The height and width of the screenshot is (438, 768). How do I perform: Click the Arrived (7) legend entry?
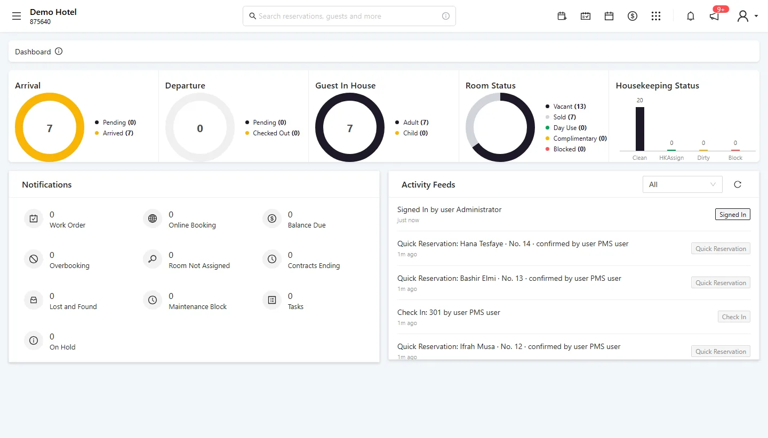coord(114,133)
